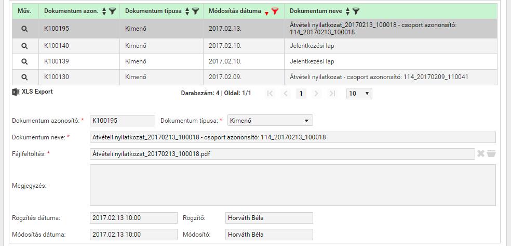Image resolution: width=511 pixels, height=246 pixels.
Task: Click the Rögzítés dátuma field
Action: click(133, 217)
